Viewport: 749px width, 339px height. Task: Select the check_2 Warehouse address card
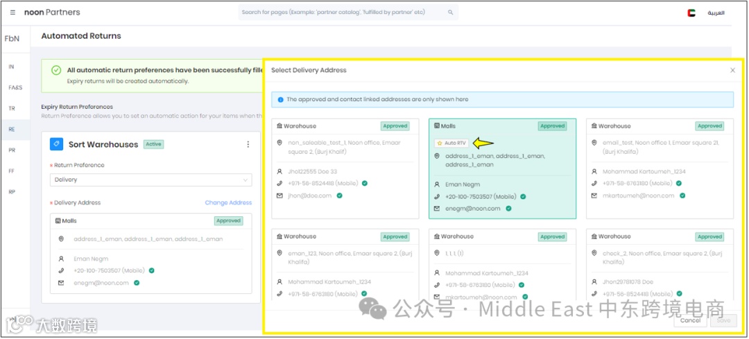(660, 264)
